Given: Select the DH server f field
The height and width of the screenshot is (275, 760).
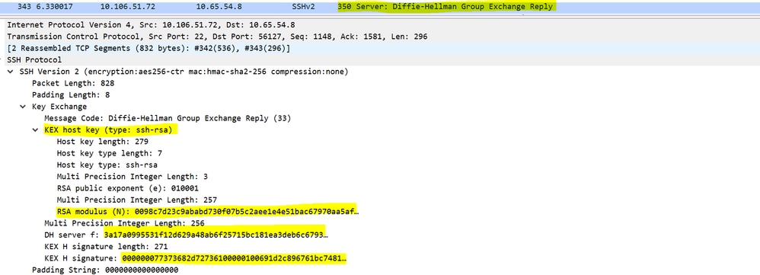Looking at the screenshot, I should click(186, 235).
